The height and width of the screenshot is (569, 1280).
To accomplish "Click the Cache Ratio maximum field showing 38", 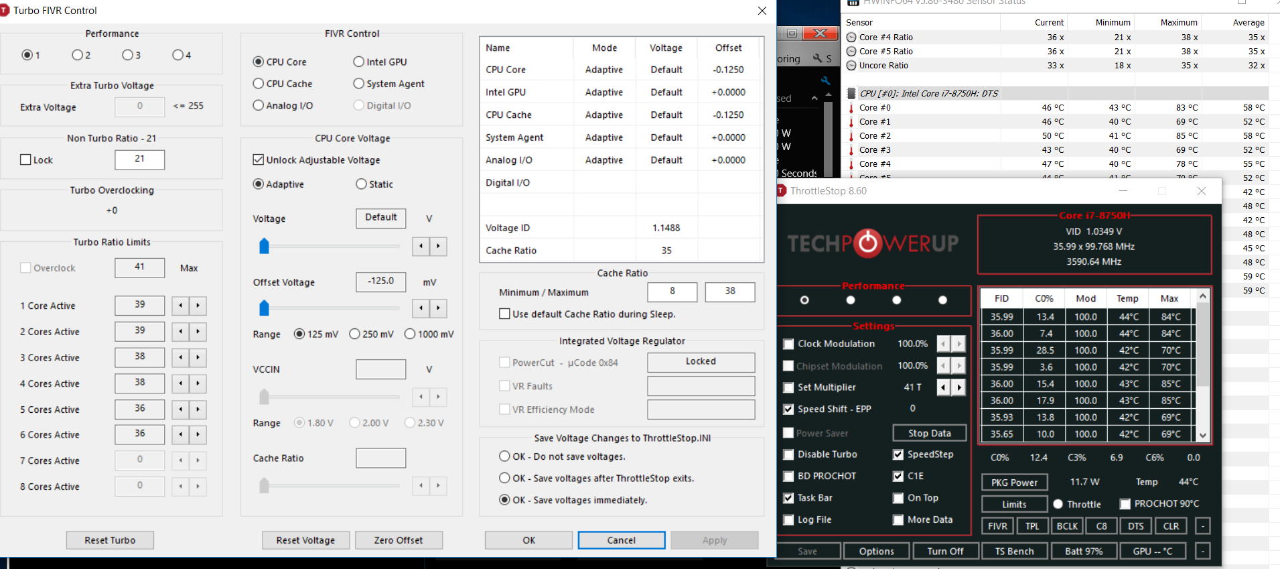I will (x=730, y=292).
